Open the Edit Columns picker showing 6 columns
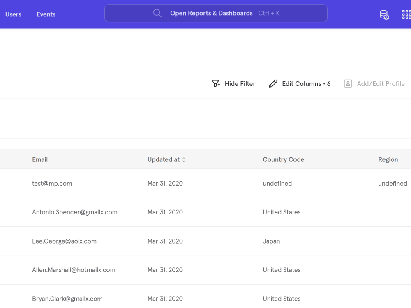Image resolution: width=411 pixels, height=308 pixels. [x=306, y=83]
